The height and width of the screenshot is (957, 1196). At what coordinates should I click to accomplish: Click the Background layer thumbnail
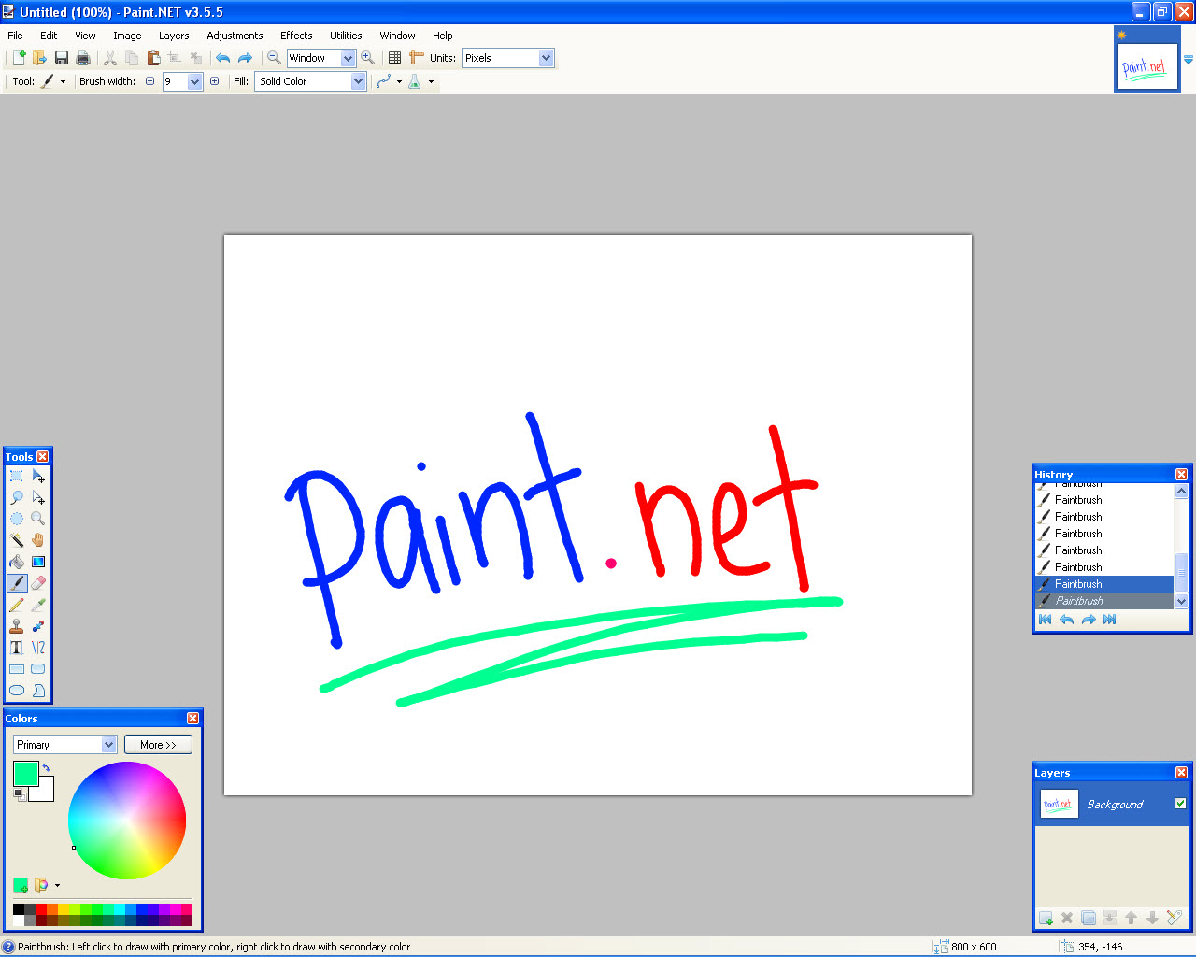point(1058,804)
